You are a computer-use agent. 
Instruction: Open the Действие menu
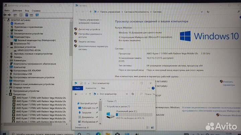[17, 11]
